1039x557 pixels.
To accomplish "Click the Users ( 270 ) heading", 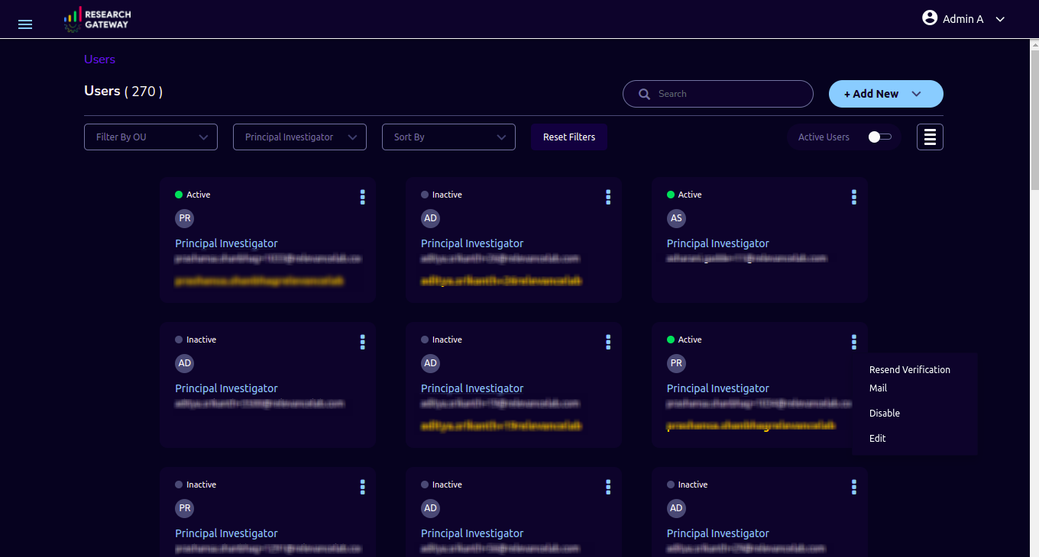I will point(123,91).
